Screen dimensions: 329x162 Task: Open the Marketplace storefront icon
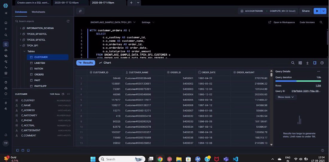pyautogui.click(x=6, y=73)
